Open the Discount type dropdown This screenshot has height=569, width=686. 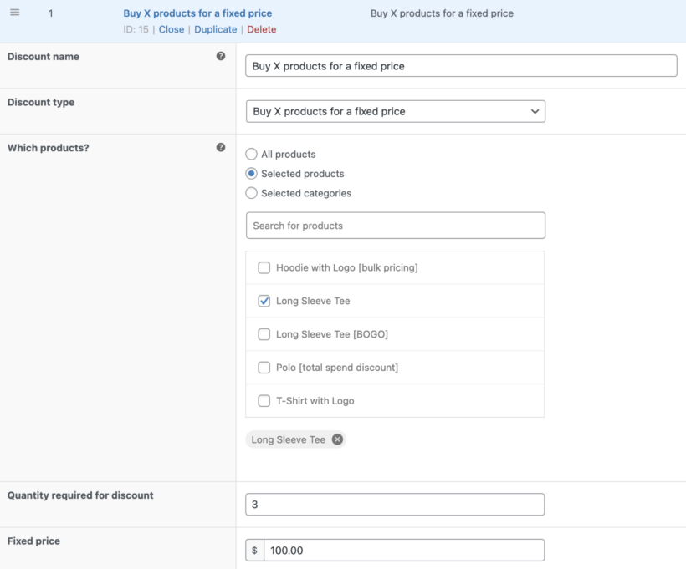click(x=395, y=111)
